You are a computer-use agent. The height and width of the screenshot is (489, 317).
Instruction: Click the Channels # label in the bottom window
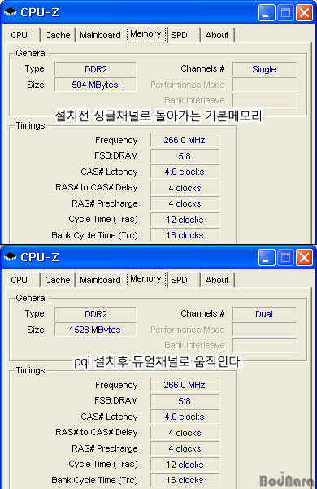pos(202,313)
